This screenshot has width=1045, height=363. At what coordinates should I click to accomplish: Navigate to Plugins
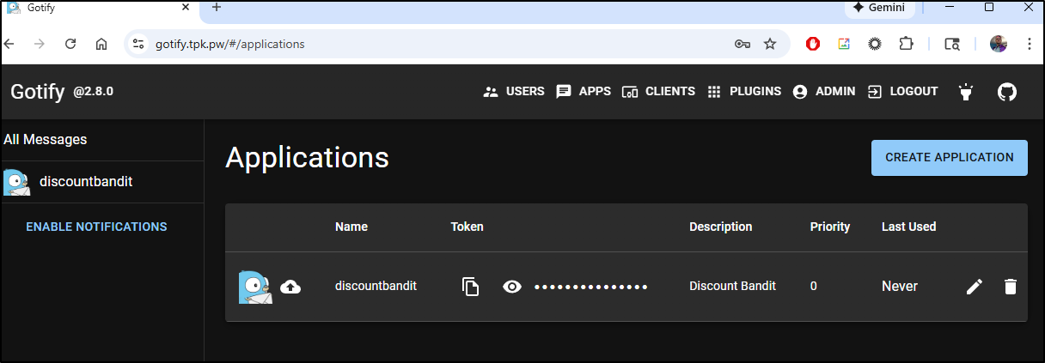coord(743,92)
